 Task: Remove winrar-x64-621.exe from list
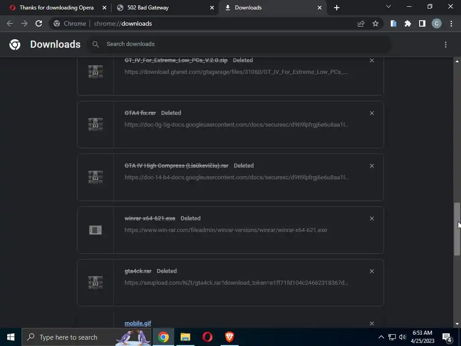pos(372,219)
